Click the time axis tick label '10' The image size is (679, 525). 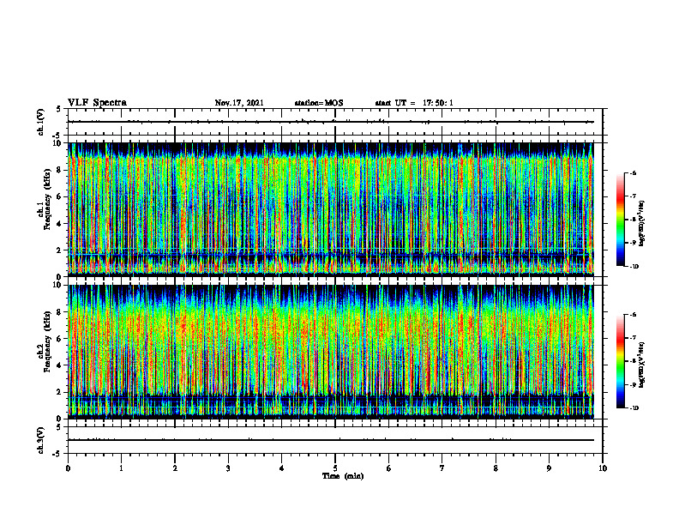603,468
